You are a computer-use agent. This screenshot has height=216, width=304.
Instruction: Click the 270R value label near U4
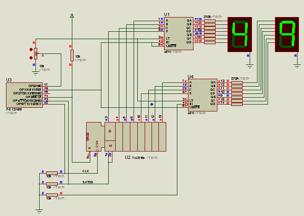(235, 79)
